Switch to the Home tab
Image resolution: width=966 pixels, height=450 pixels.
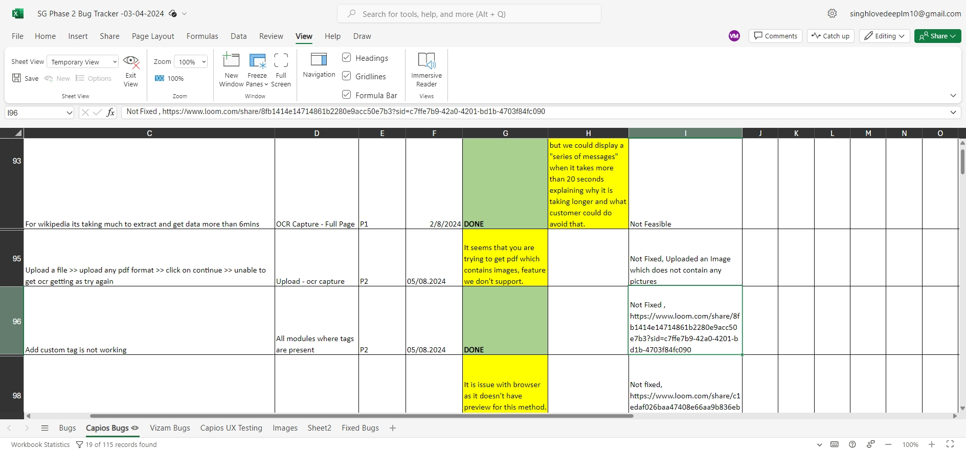(45, 36)
